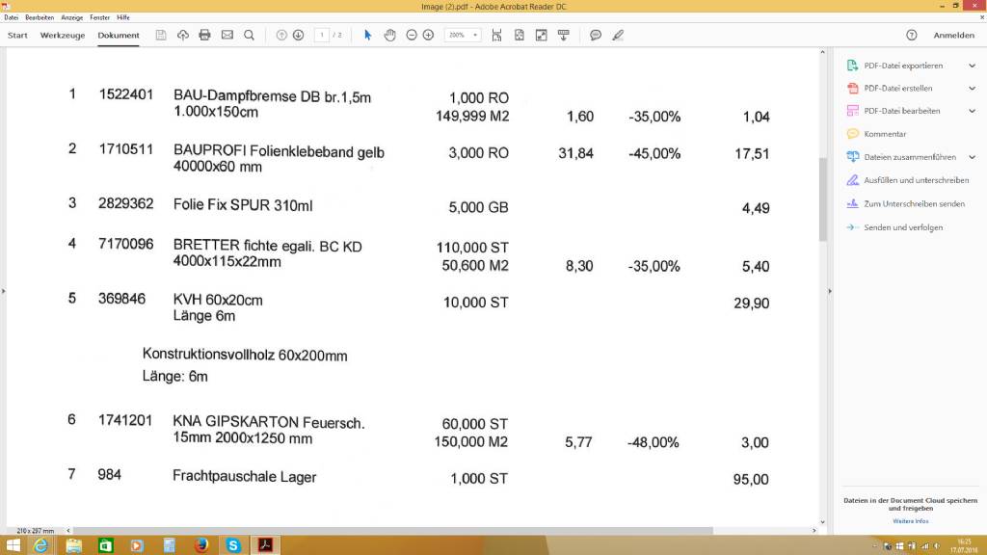The width and height of the screenshot is (987, 555).
Task: Open Firefox from the taskbar
Action: pos(200,545)
